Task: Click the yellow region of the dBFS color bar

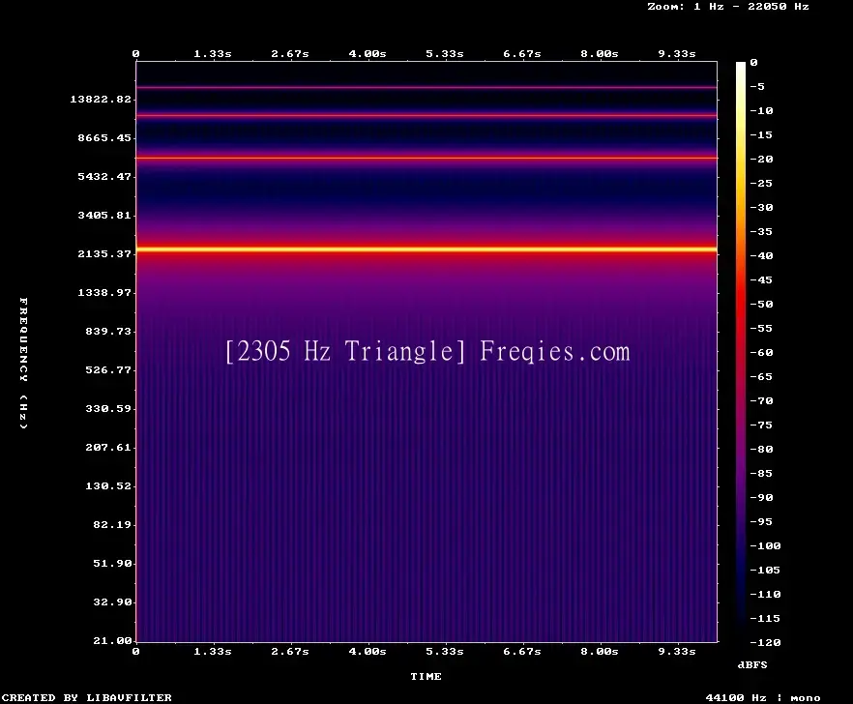Action: coord(741,158)
